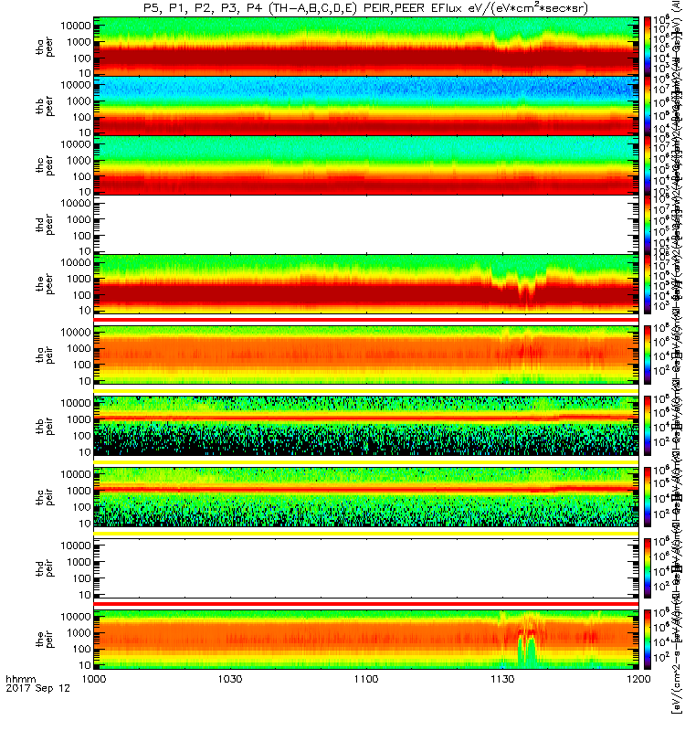Click the 'hhmm' axis unit label

click(x=20, y=680)
